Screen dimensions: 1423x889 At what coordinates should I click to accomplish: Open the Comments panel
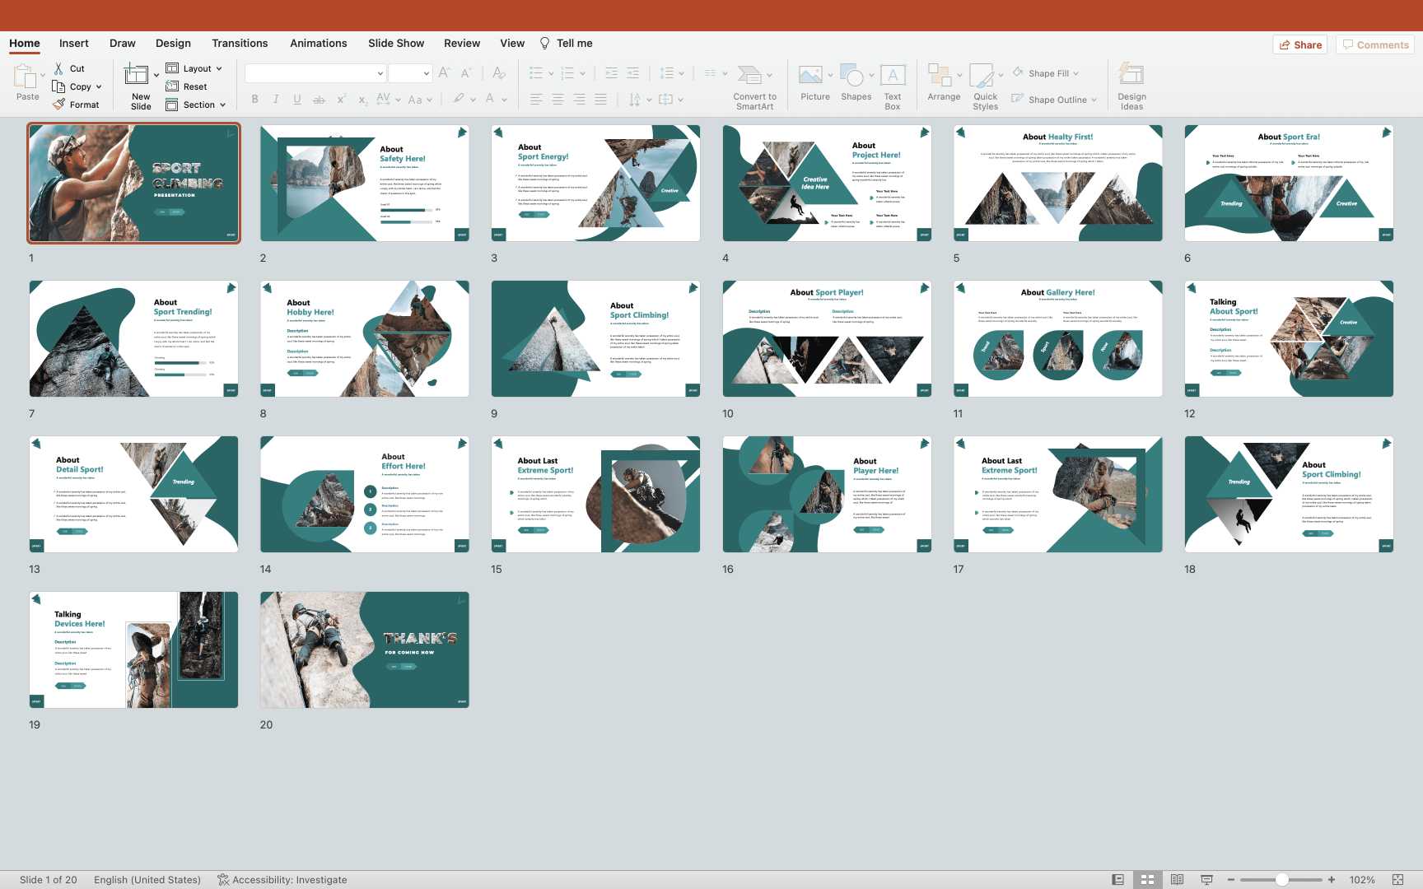tap(1374, 44)
